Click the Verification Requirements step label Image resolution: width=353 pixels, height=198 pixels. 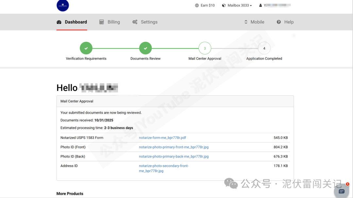[86, 59]
